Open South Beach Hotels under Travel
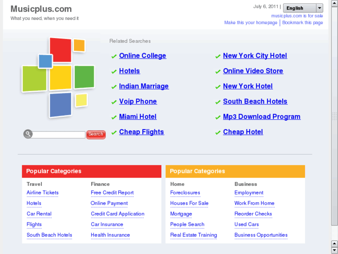 pyautogui.click(x=49, y=235)
